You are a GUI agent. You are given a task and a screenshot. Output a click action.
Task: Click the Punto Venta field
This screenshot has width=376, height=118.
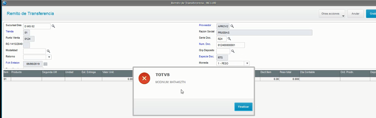click(x=29, y=39)
